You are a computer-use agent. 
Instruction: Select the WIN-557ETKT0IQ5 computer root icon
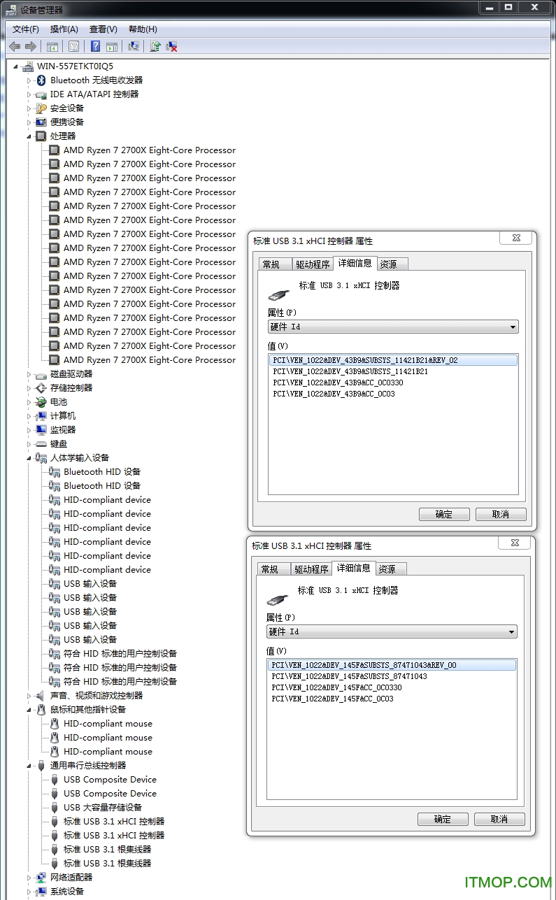point(28,66)
